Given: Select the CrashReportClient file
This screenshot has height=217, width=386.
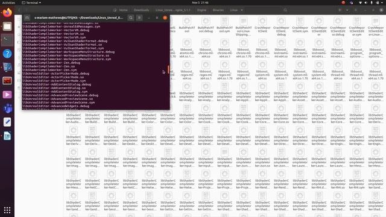Looking at the screenshot, I should point(262,25).
